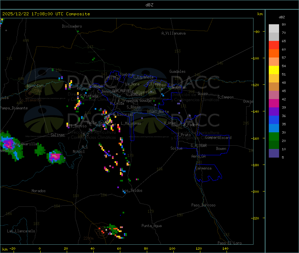The height and width of the screenshot is (253, 299).
Task: Select the yellow swatch in the dBZ legend
Action: 274,70
